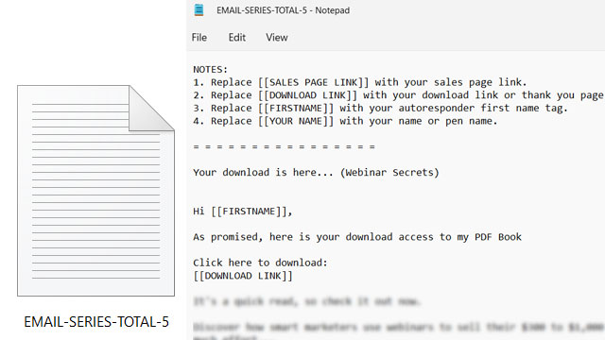
Task: Click the 'NOTES:' heading line
Action: click(210, 69)
